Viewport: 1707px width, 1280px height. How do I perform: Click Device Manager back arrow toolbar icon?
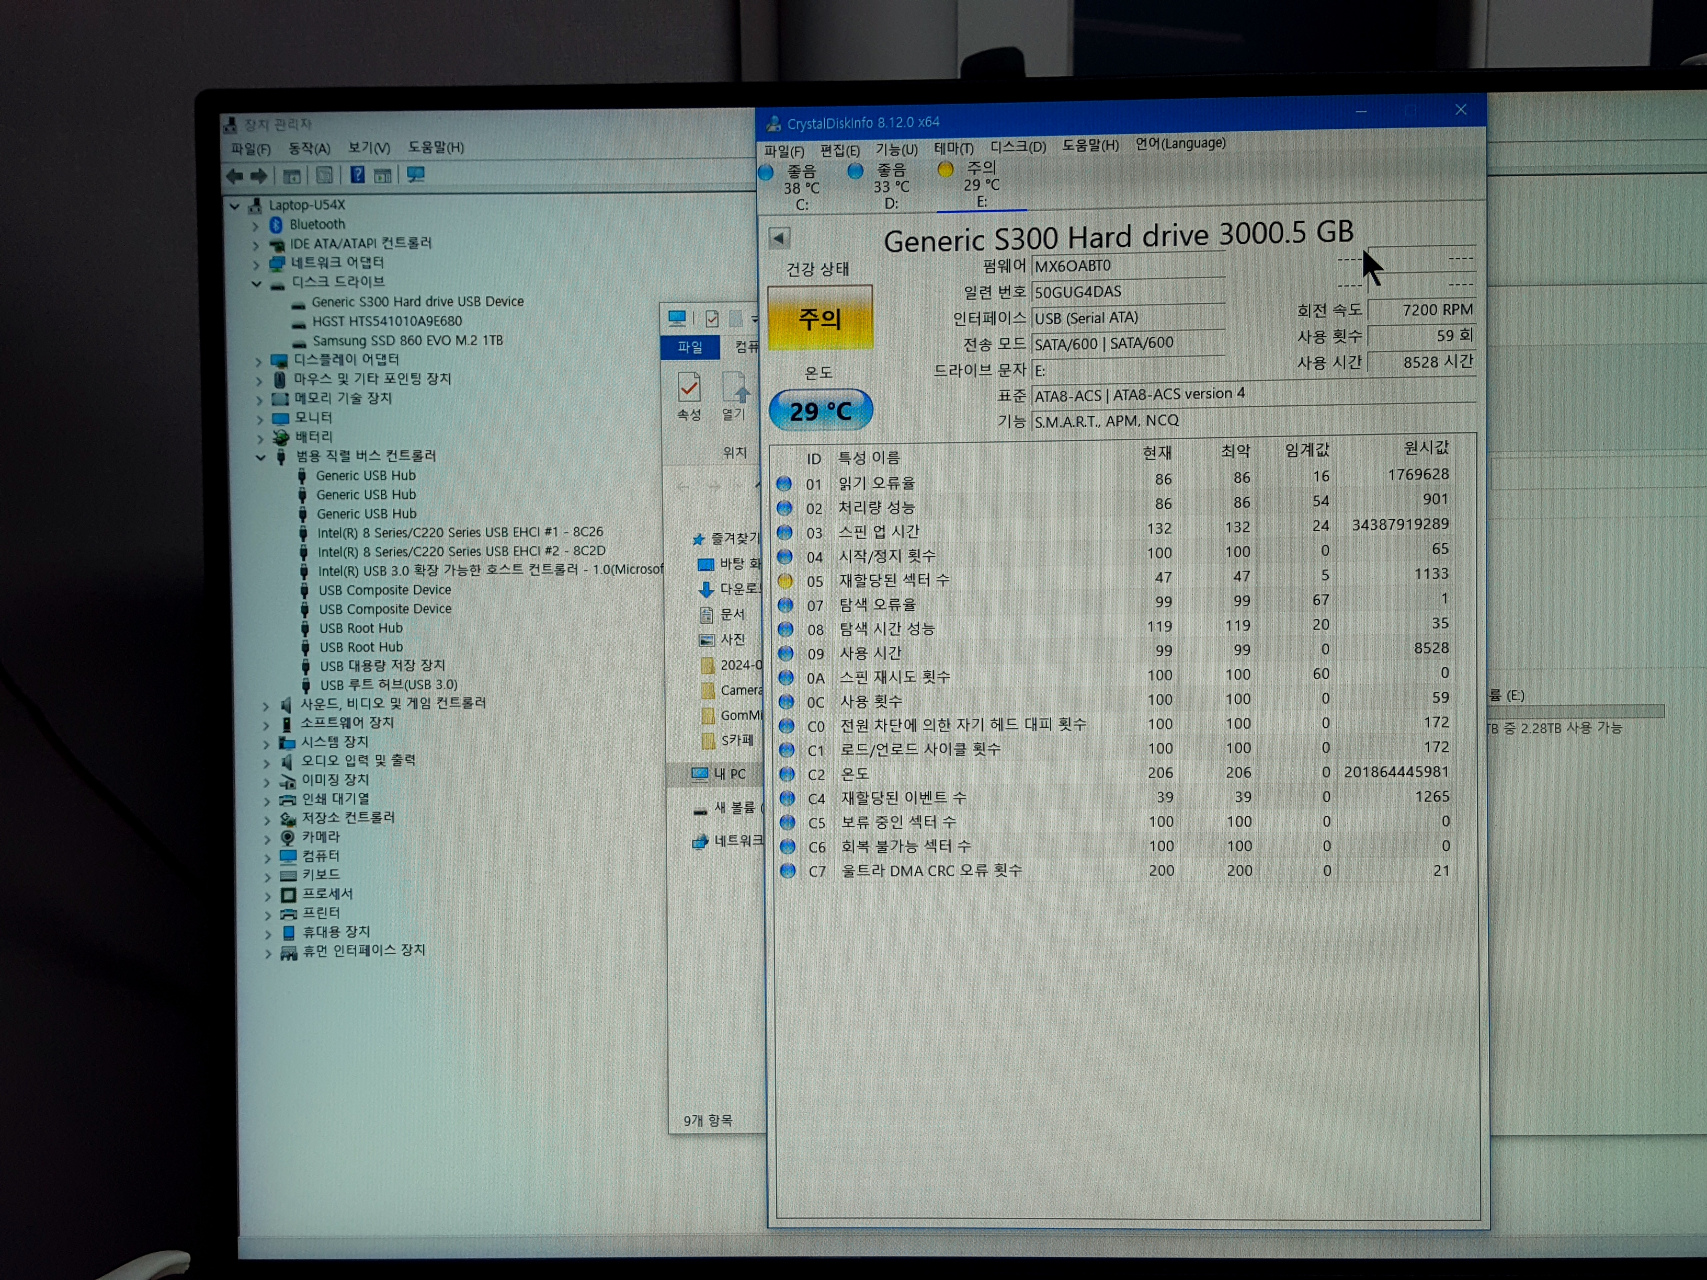coord(235,176)
